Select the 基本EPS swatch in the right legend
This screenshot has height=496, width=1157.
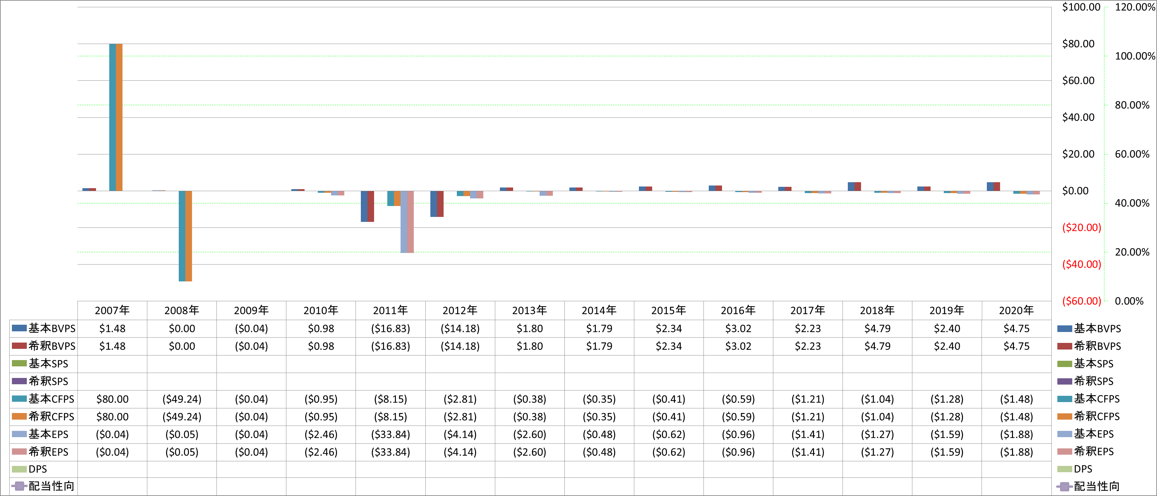click(1065, 434)
